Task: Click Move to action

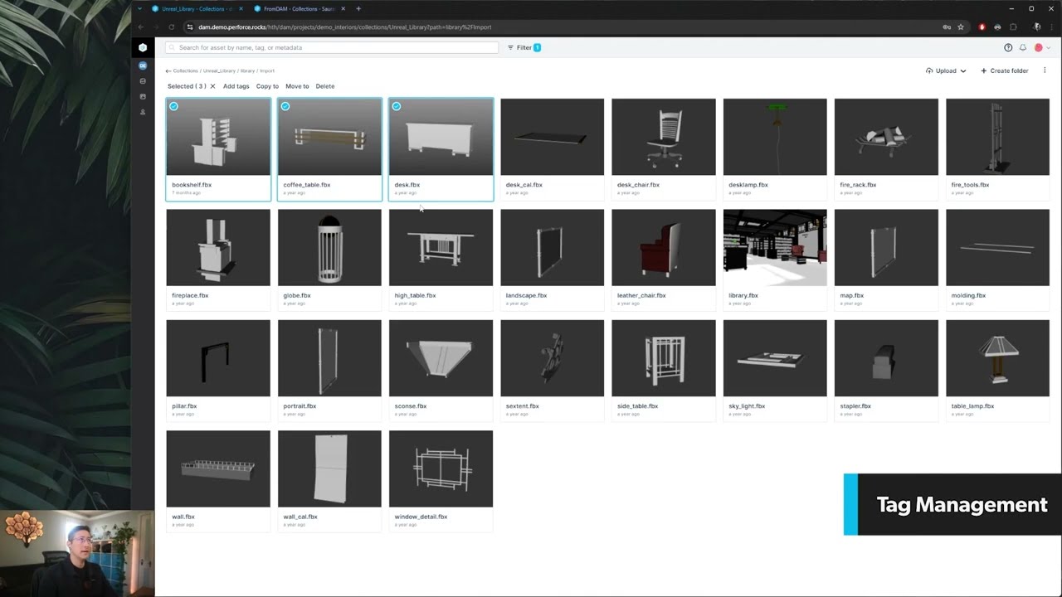Action: click(297, 86)
